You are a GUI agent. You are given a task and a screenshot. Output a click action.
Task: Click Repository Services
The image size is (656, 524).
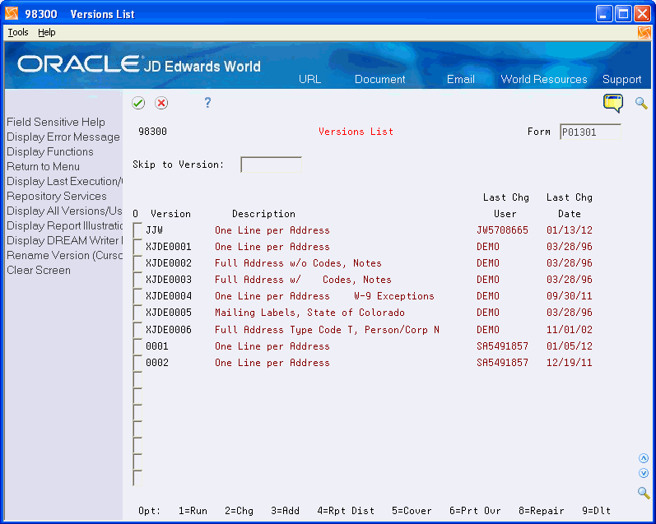(57, 196)
